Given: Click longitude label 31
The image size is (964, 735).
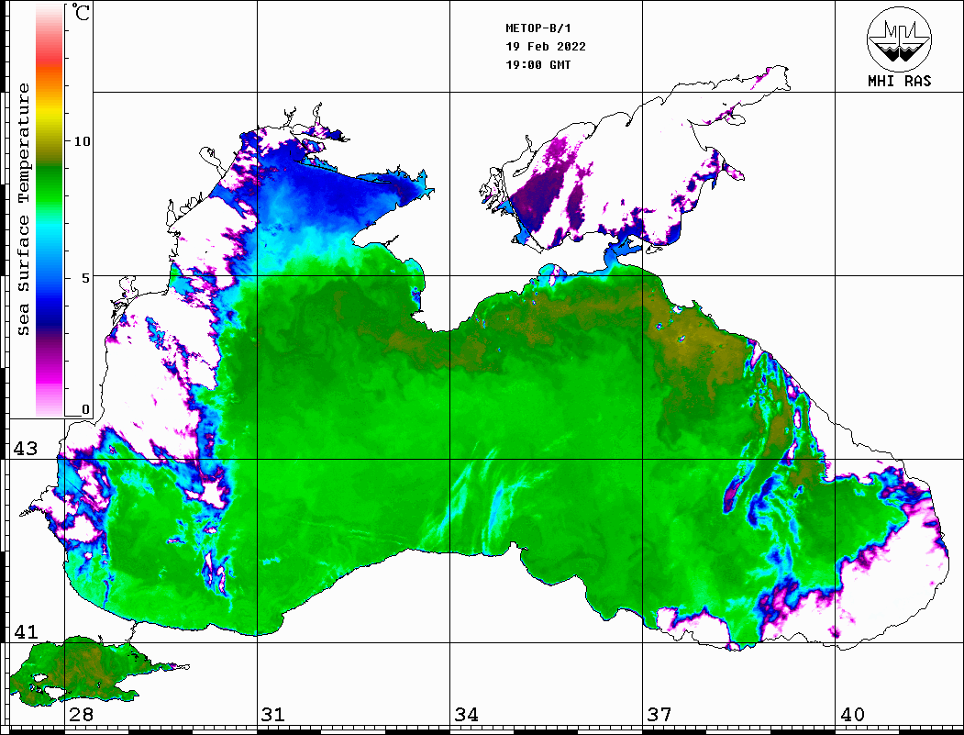Looking at the screenshot, I should pos(273,715).
